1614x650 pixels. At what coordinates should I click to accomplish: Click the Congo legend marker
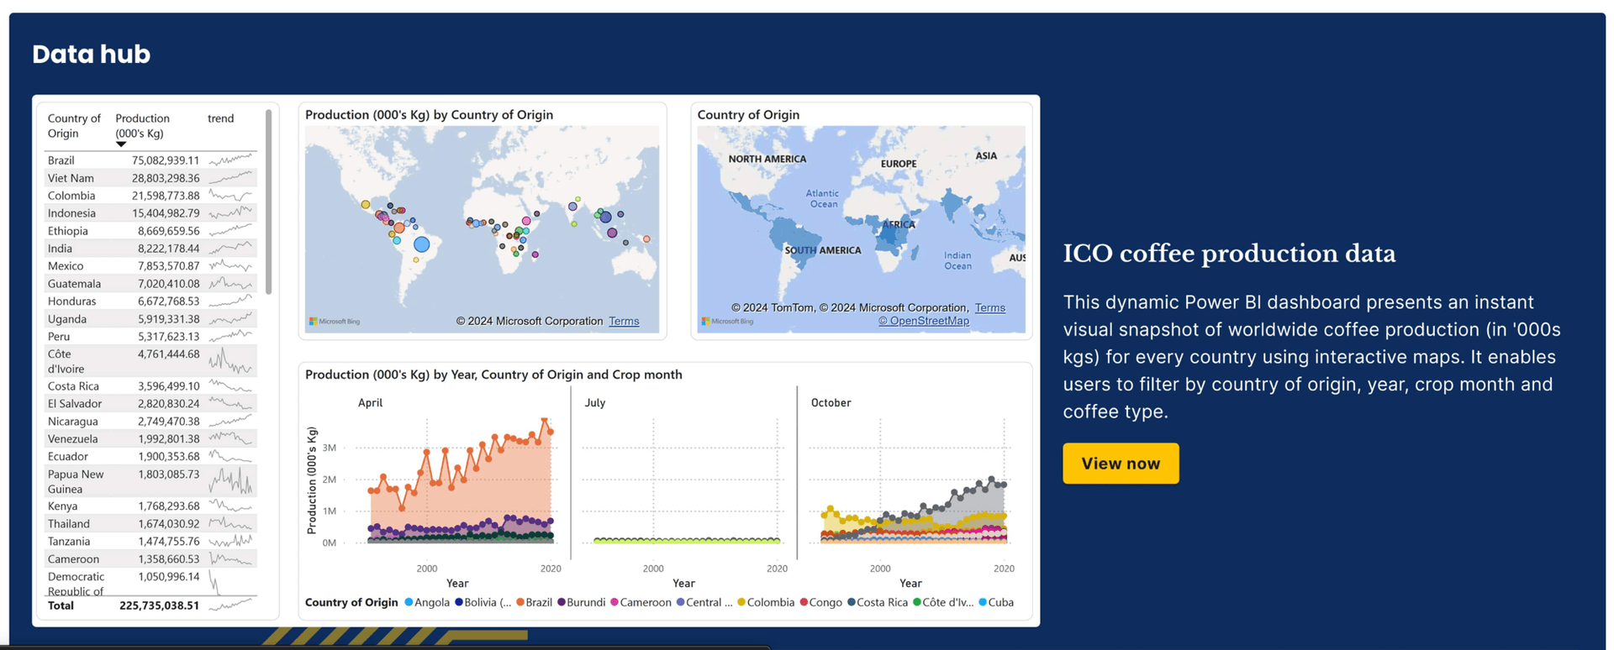click(x=804, y=602)
